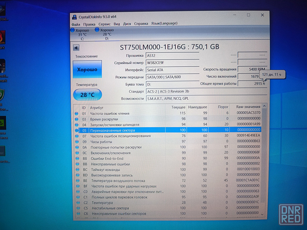Select the Время раскрутки attribute text
This screenshot has height=230, width=307.
104,119
